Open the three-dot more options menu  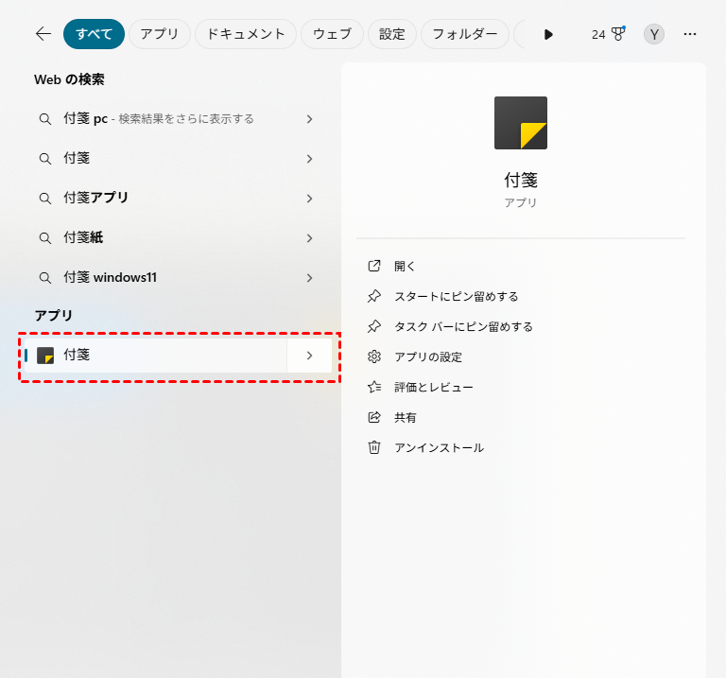point(690,34)
